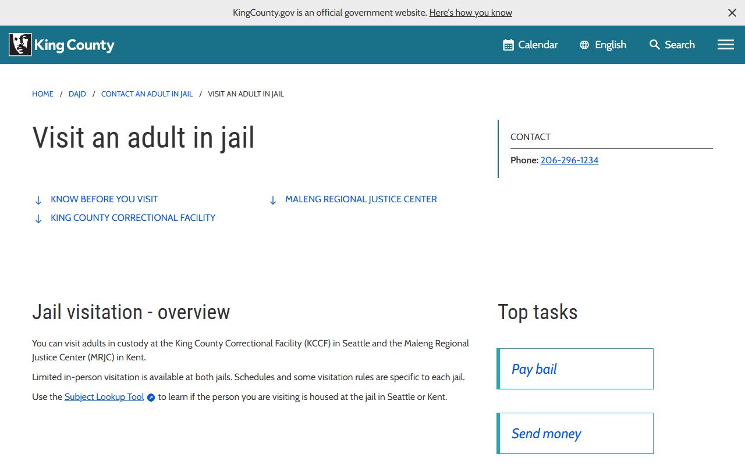This screenshot has height=465, width=745.
Task: Go to Contact an Adult in Jail breadcrumb
Action: click(147, 94)
